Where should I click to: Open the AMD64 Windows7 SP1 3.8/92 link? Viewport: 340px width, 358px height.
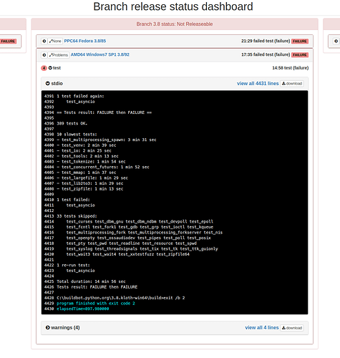coord(100,54)
